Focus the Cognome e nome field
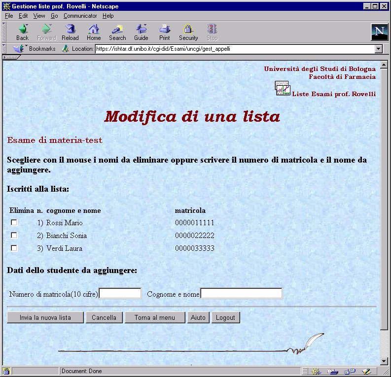The height and width of the screenshot is (377, 391). pos(242,293)
